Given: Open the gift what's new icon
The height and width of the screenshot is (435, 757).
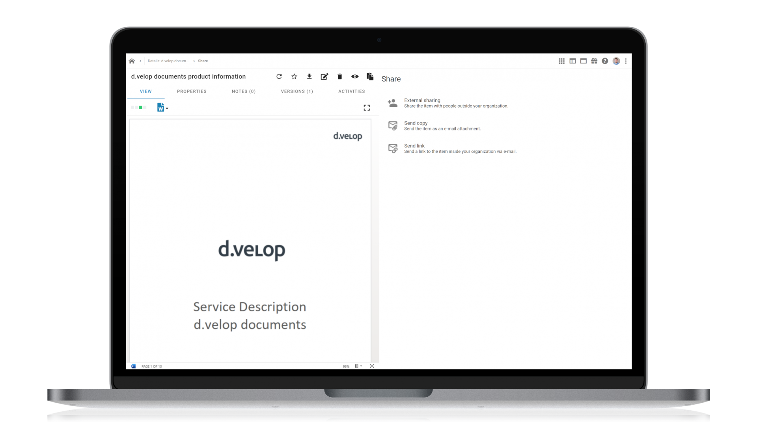Looking at the screenshot, I should [x=594, y=61].
